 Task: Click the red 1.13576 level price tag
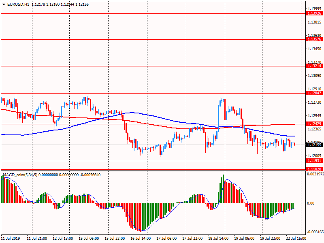[314, 39]
